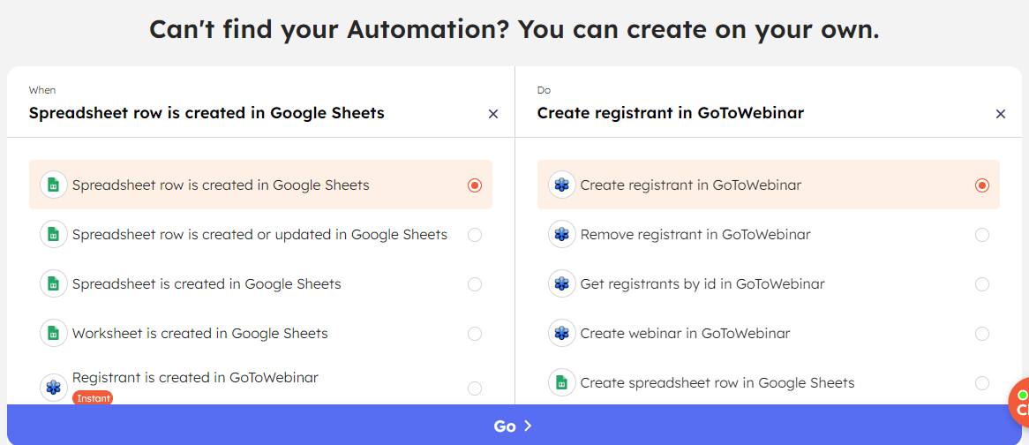1029x445 pixels.
Task: Click GoToWebinar icon beside 'Remove registrant'
Action: (x=561, y=235)
